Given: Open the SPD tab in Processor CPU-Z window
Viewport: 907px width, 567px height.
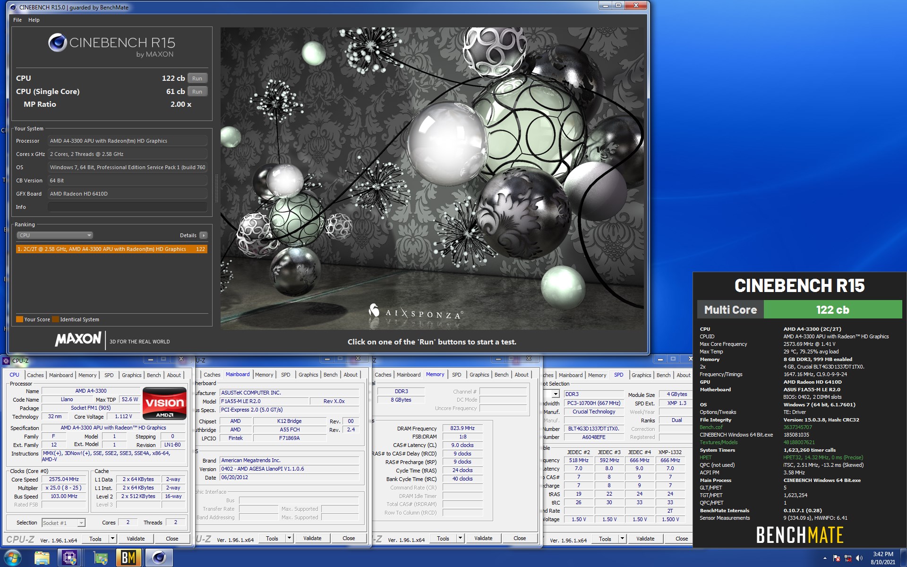Looking at the screenshot, I should pyautogui.click(x=109, y=375).
